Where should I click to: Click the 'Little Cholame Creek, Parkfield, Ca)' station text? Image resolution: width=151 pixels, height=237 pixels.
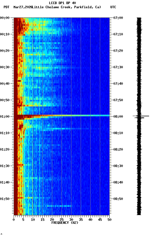pyautogui.click(x=66, y=7)
